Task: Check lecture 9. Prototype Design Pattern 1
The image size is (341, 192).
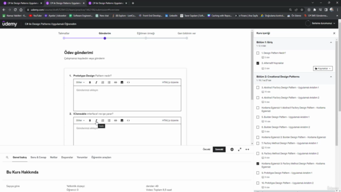Action: click(x=258, y=173)
